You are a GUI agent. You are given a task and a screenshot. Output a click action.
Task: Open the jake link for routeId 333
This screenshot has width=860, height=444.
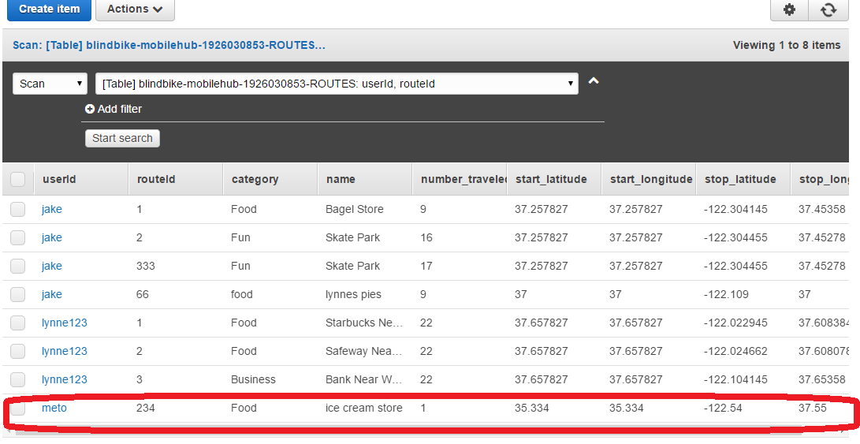[52, 266]
